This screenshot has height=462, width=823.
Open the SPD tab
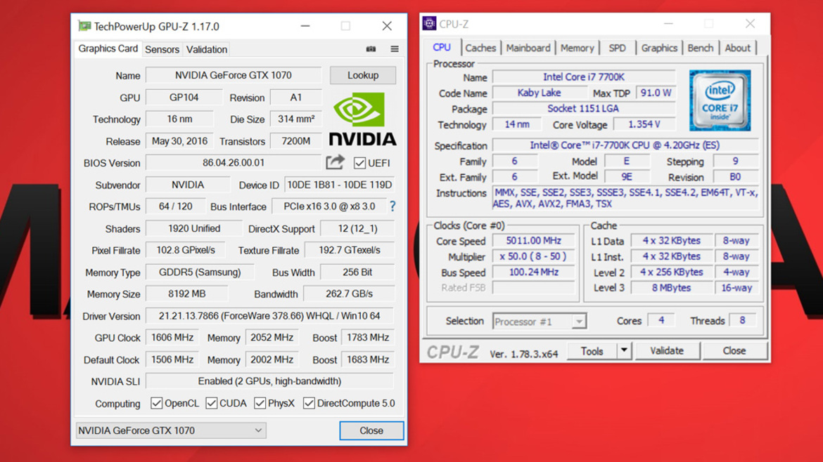tap(618, 48)
